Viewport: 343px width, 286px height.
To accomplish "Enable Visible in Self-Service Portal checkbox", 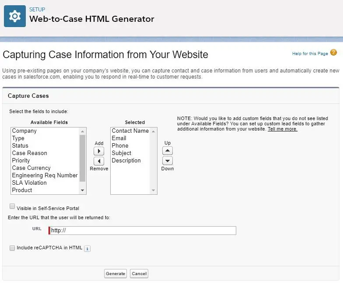I will 12,206.
